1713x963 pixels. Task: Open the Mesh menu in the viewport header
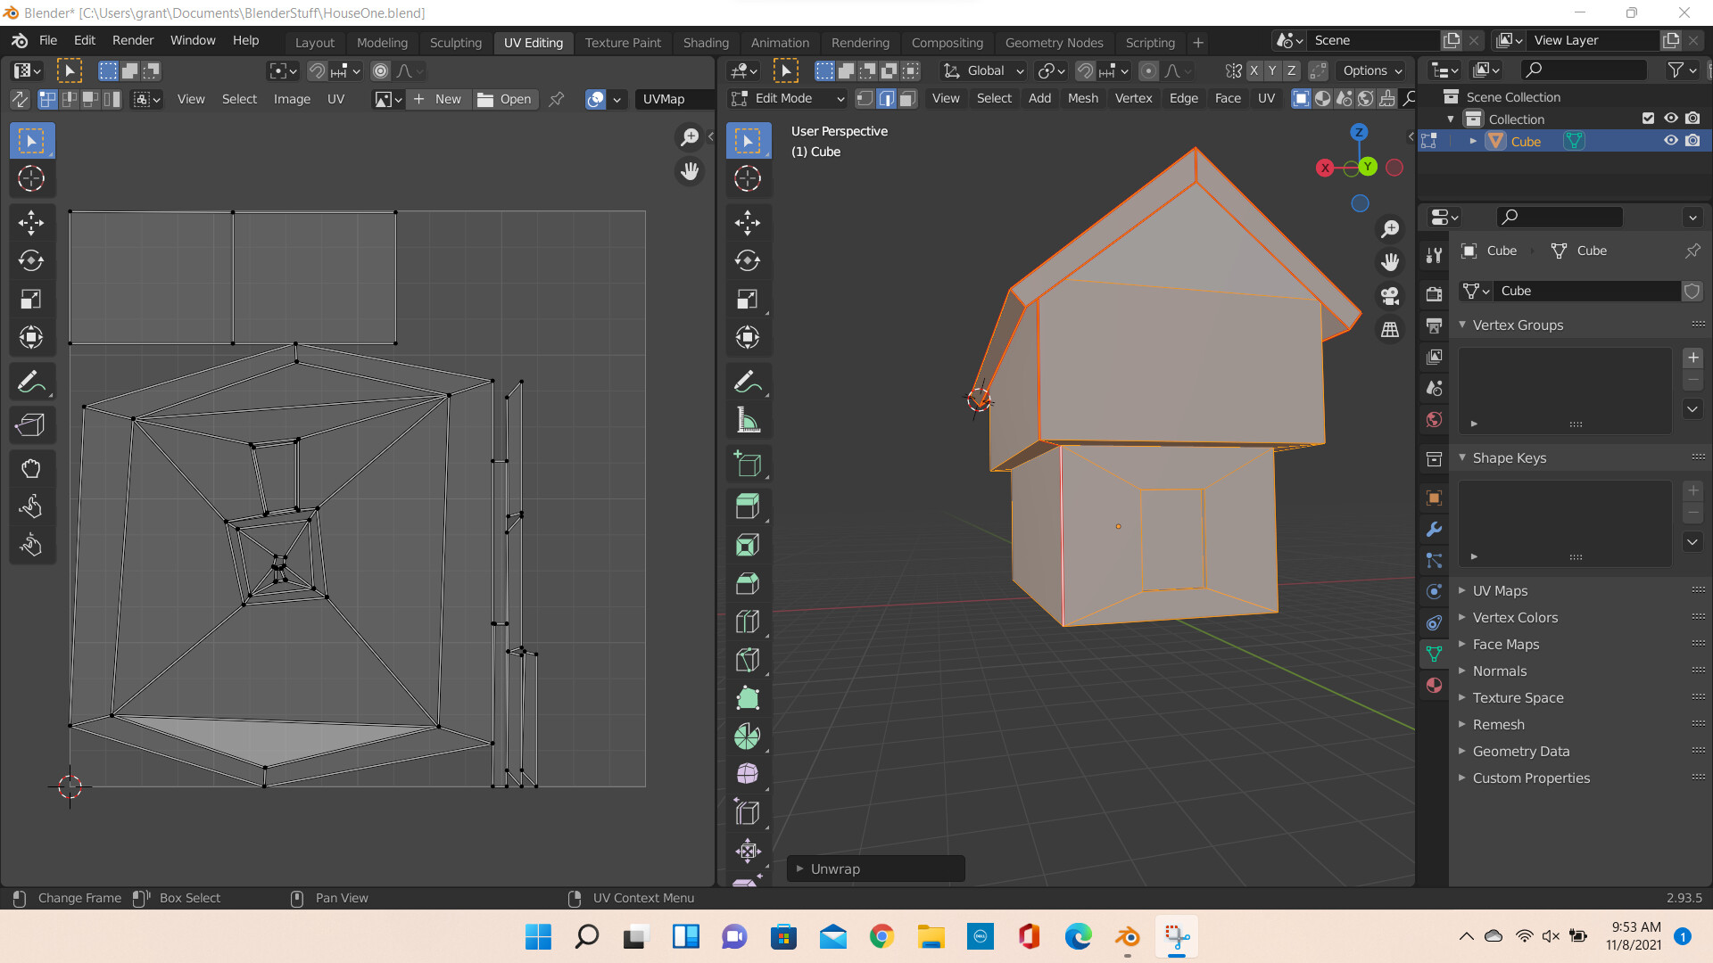click(x=1082, y=98)
